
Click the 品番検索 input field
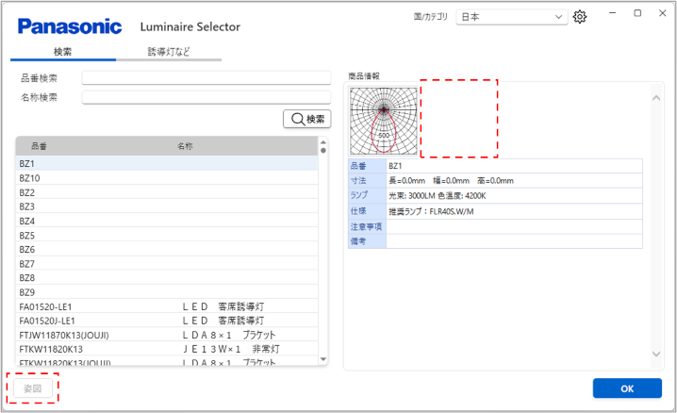point(206,78)
